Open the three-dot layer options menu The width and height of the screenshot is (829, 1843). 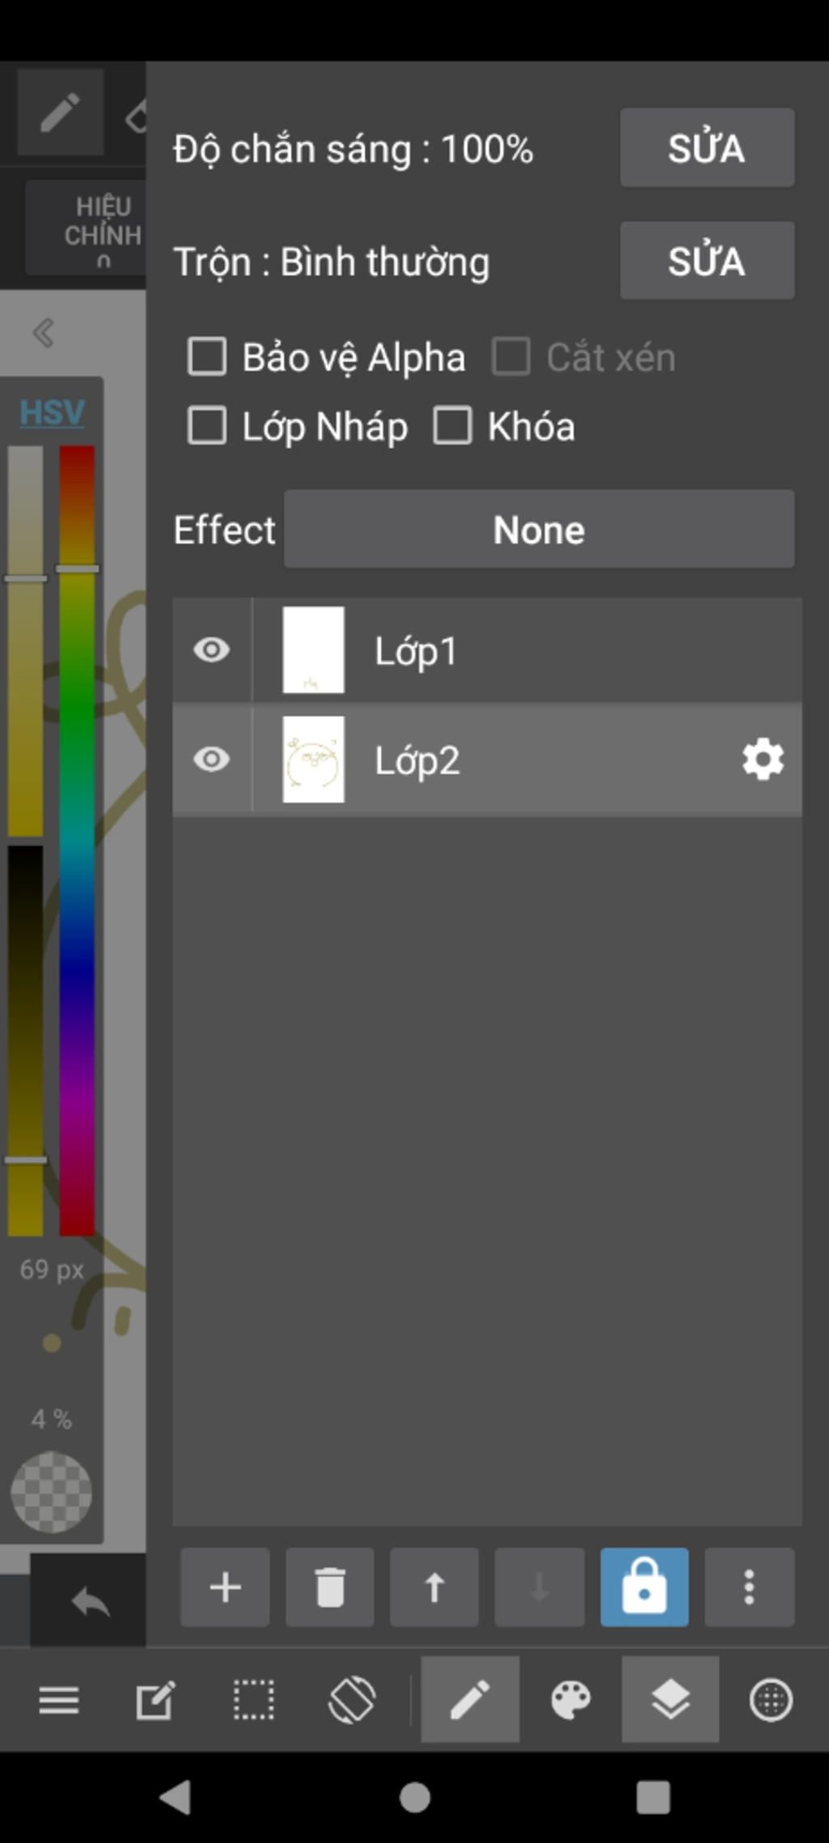click(x=750, y=1587)
